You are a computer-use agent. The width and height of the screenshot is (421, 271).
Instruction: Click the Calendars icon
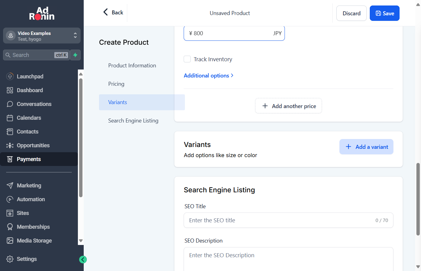click(10, 118)
